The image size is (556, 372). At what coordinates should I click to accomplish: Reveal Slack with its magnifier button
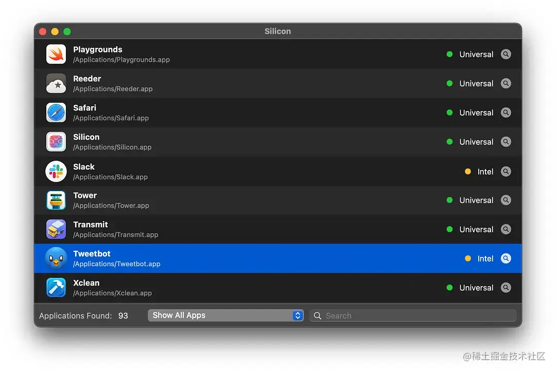pyautogui.click(x=506, y=171)
